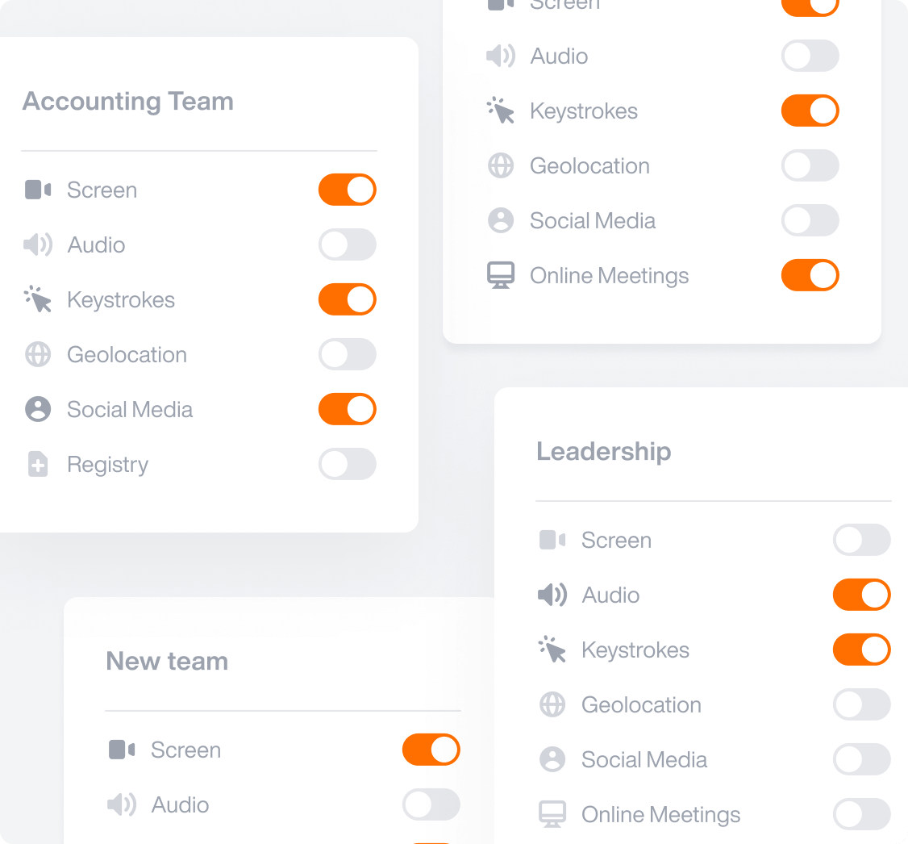Screen dimensions: 908x844
Task: Click the Geolocation globe icon in Accounting Team
Action: [37, 354]
